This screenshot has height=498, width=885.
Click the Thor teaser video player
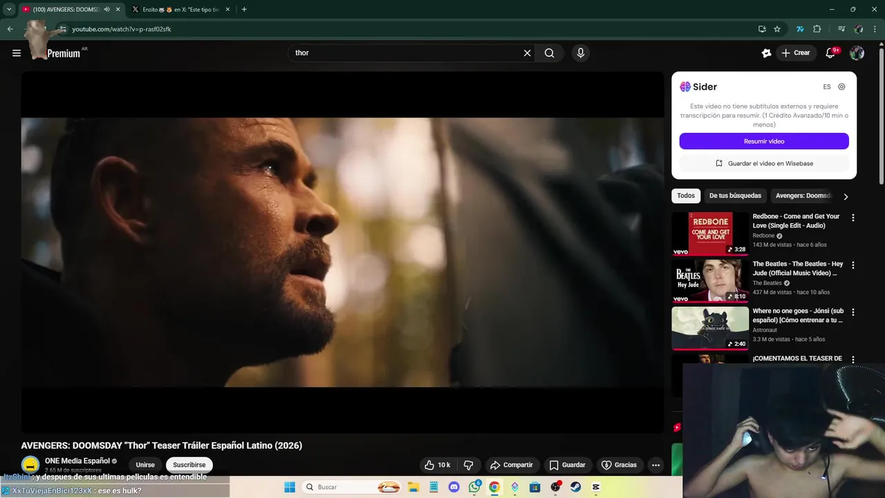tap(342, 252)
